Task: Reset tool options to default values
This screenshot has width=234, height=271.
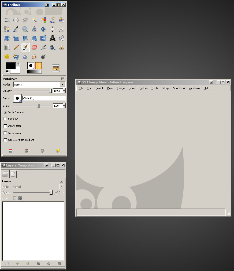Action: click(x=58, y=151)
